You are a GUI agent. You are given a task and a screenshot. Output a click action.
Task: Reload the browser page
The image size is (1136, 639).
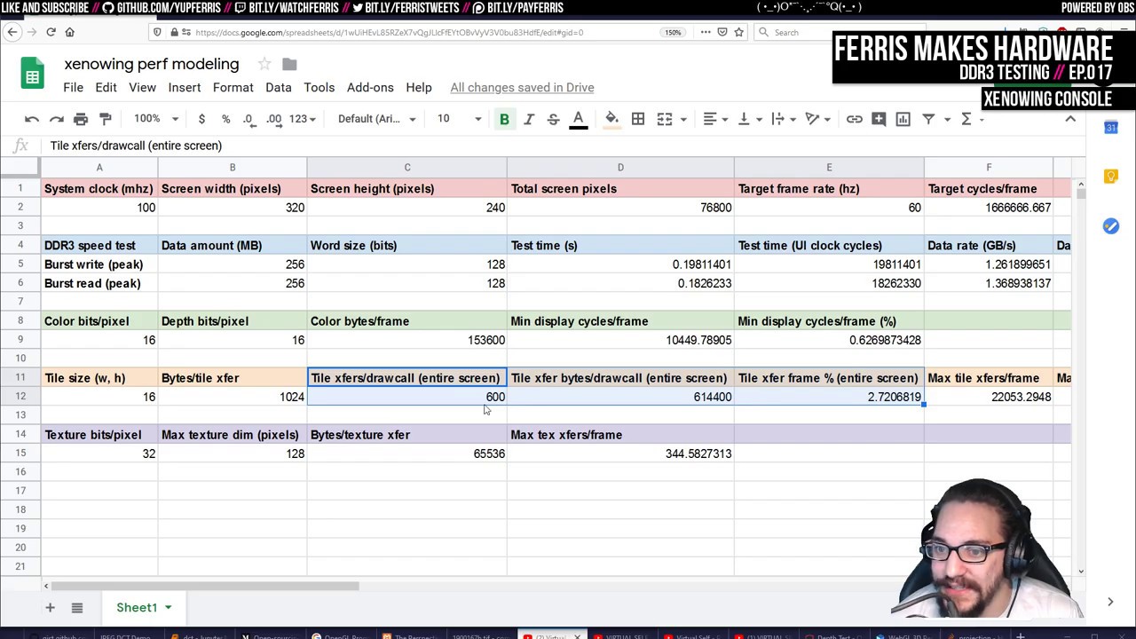pyautogui.click(x=51, y=32)
